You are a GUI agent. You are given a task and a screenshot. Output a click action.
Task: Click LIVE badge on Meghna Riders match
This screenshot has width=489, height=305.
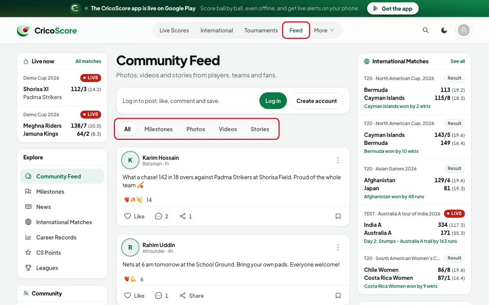[90, 114]
